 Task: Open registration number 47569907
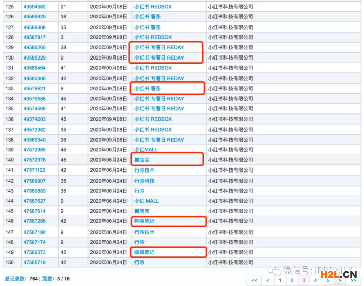click(x=34, y=181)
